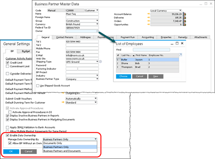This screenshot has height=159, width=215.
Task: Select employee row Shone Bob
Action: 147,63
